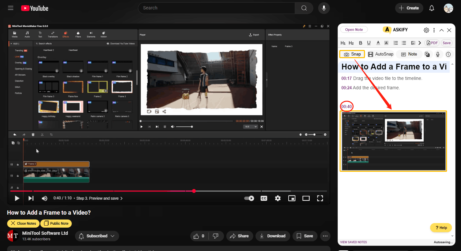Click the Snap screenshot button
Image resolution: width=461 pixels, height=251 pixels.
click(352, 54)
